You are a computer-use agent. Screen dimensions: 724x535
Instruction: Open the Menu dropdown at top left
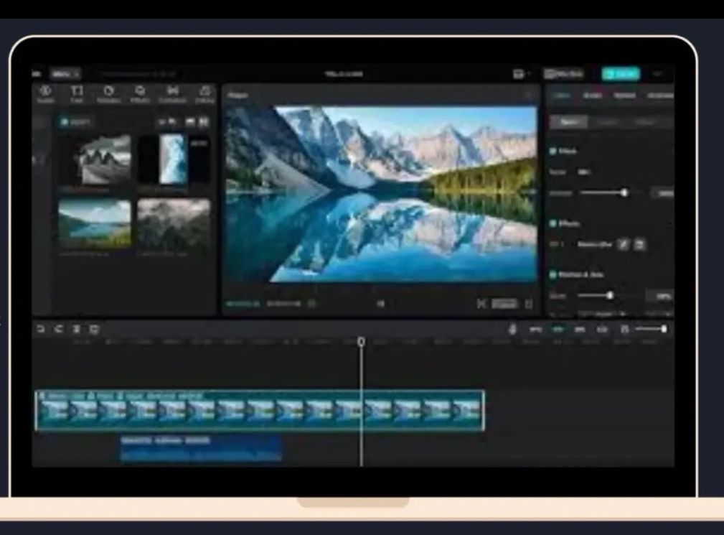(65, 73)
